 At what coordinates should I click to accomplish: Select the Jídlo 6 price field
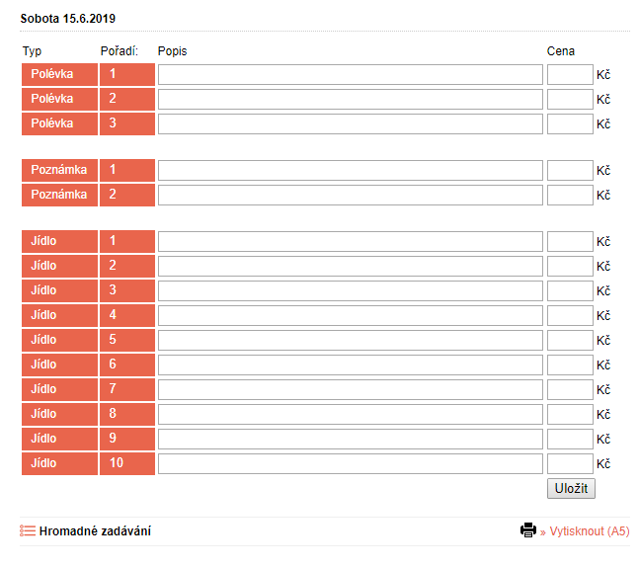(569, 365)
